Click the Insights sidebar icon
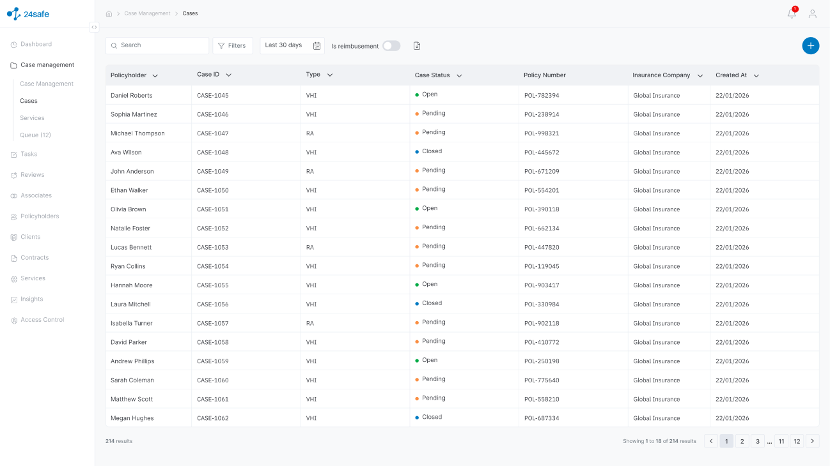Screen dimensions: 830x466 point(14,299)
